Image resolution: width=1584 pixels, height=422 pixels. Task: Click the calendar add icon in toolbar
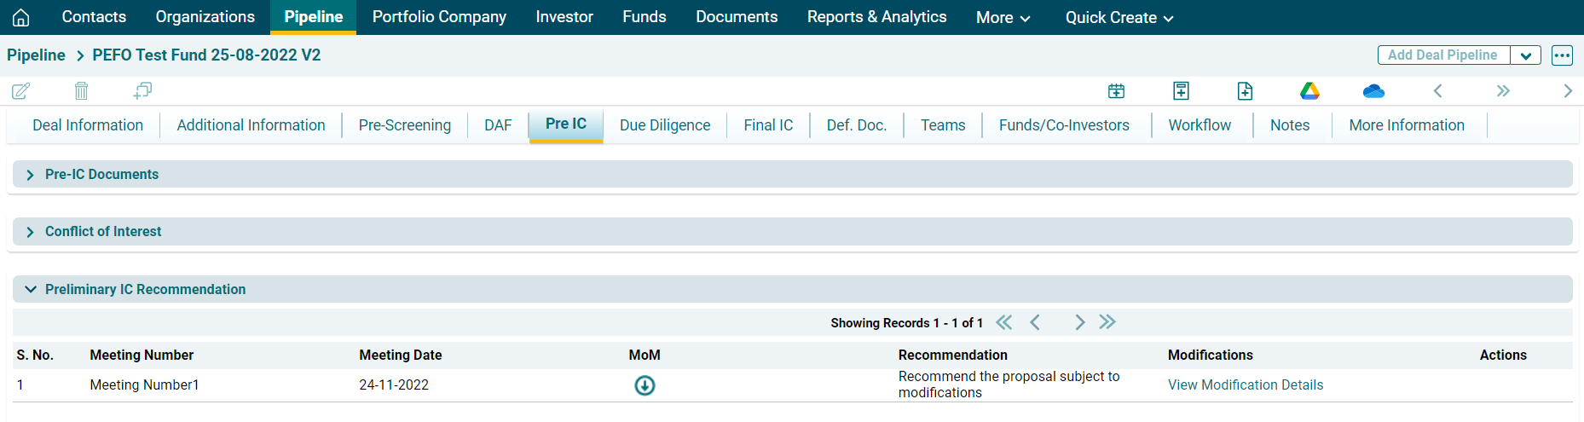(x=1116, y=90)
